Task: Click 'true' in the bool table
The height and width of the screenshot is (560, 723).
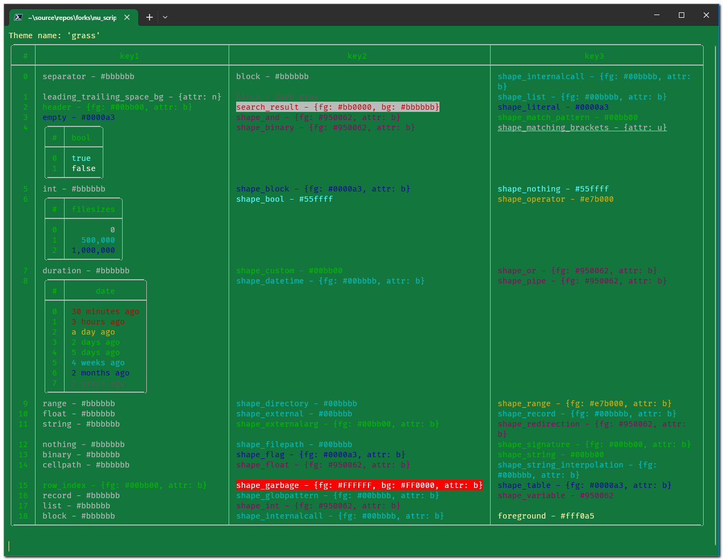Action: click(x=81, y=158)
